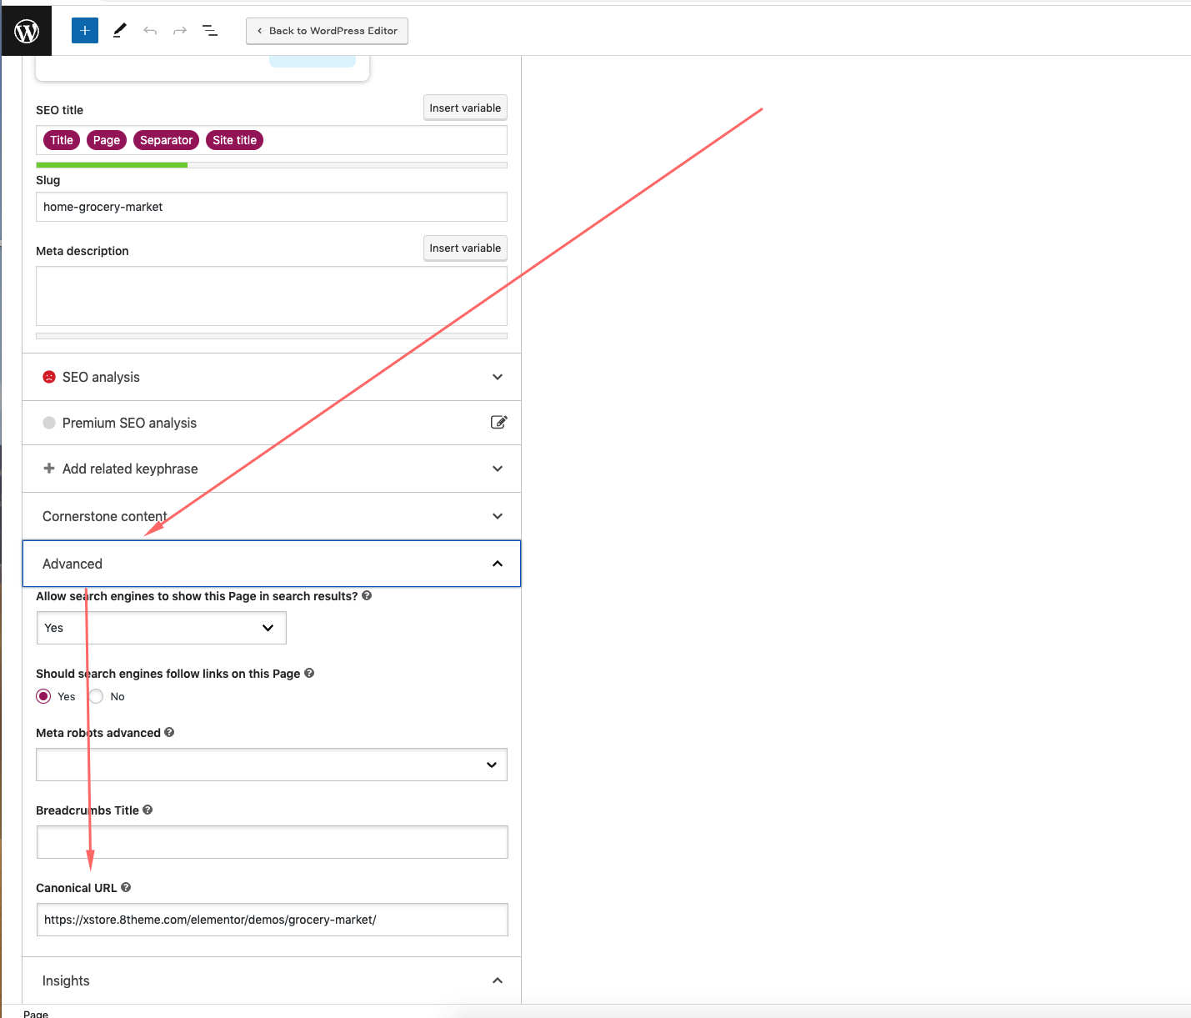Select the pencil Tools icon
The image size is (1191, 1018).
pyautogui.click(x=119, y=31)
